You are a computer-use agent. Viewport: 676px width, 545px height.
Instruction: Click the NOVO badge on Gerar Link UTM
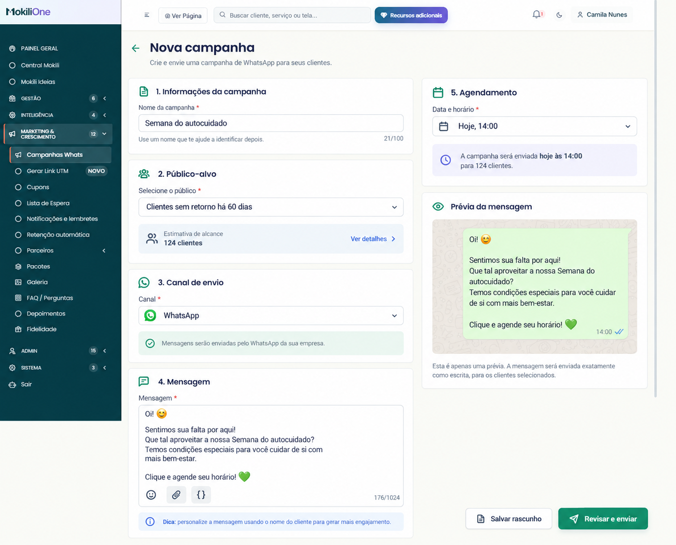pyautogui.click(x=96, y=171)
